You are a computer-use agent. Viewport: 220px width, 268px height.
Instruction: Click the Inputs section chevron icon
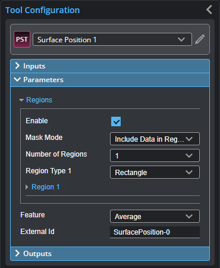click(17, 66)
